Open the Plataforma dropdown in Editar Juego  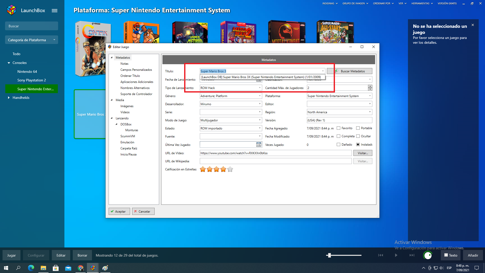(370, 96)
